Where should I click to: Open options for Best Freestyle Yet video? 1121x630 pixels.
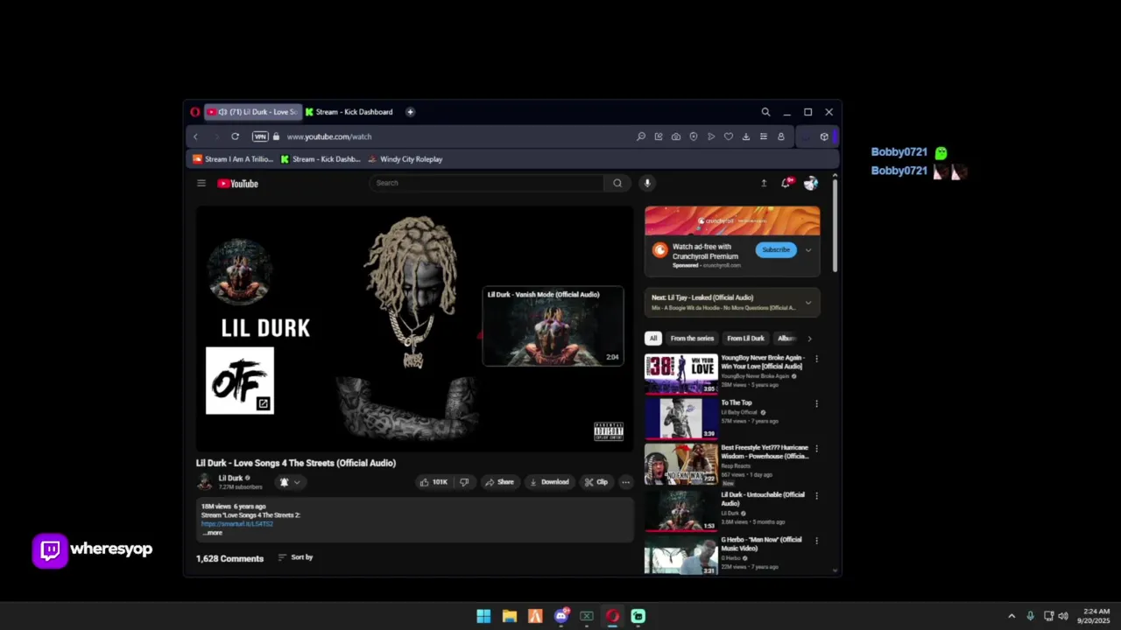(x=817, y=450)
